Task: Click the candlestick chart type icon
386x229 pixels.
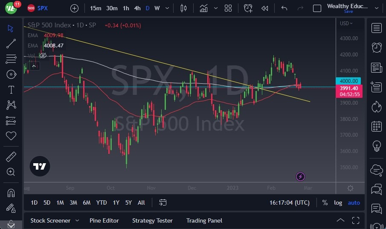Action: [x=184, y=8]
